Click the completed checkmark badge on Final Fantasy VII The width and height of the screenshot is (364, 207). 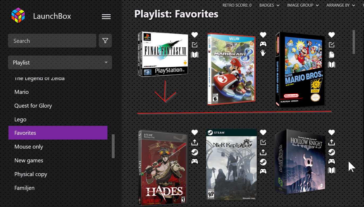pos(195,45)
